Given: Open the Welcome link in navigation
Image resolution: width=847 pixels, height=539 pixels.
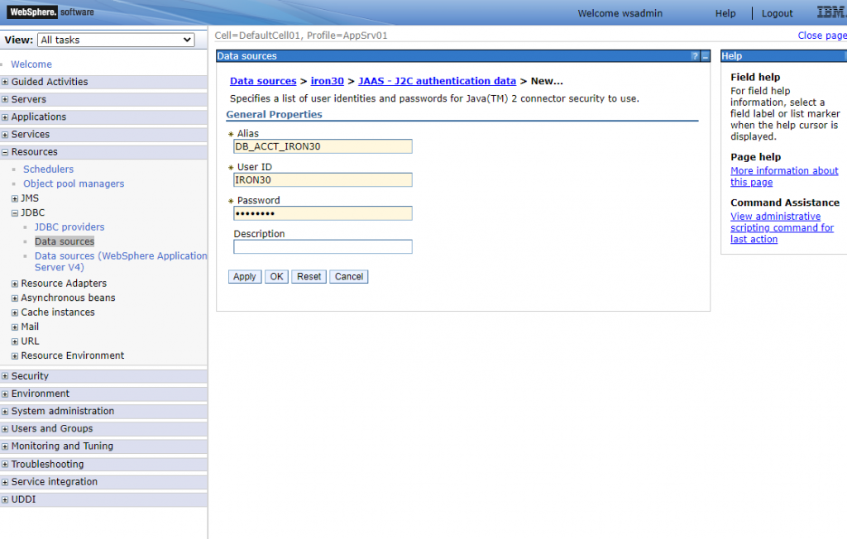Looking at the screenshot, I should 31,64.
